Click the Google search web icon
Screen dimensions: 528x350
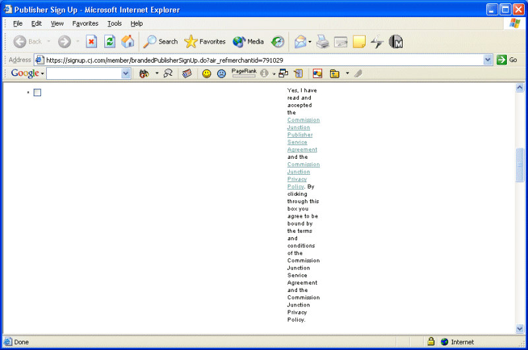(144, 73)
